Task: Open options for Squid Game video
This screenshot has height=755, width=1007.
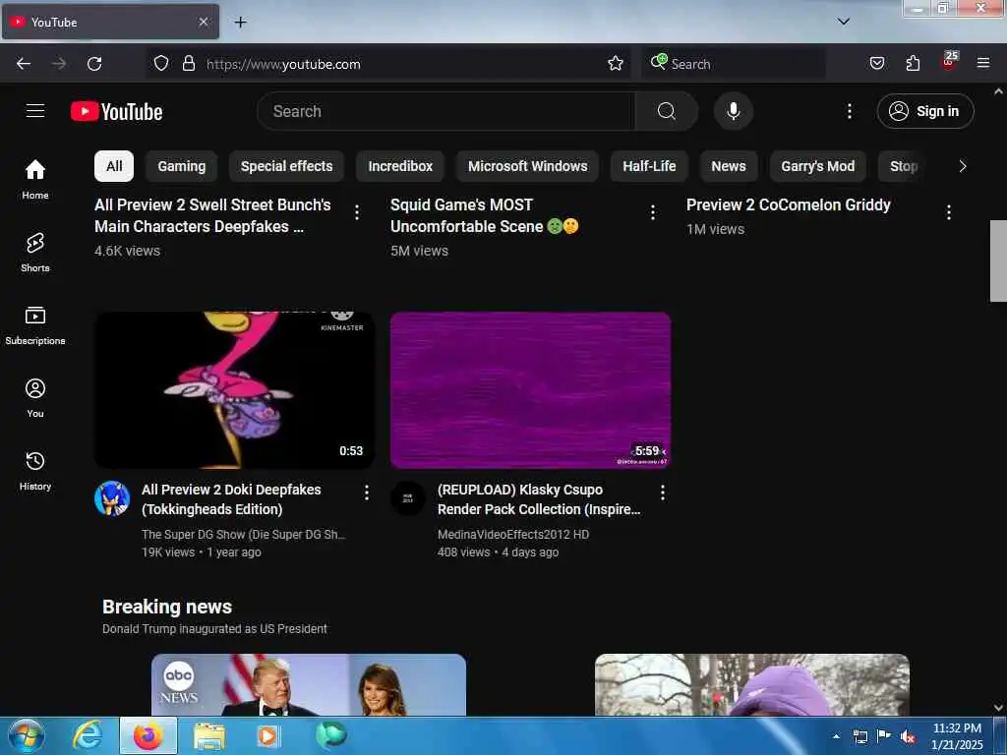Action: click(653, 212)
